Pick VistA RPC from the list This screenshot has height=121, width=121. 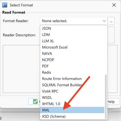72,91
